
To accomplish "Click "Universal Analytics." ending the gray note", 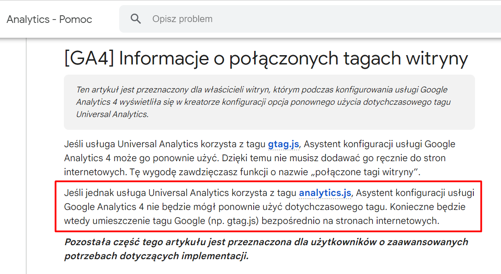I will pyautogui.click(x=112, y=114).
